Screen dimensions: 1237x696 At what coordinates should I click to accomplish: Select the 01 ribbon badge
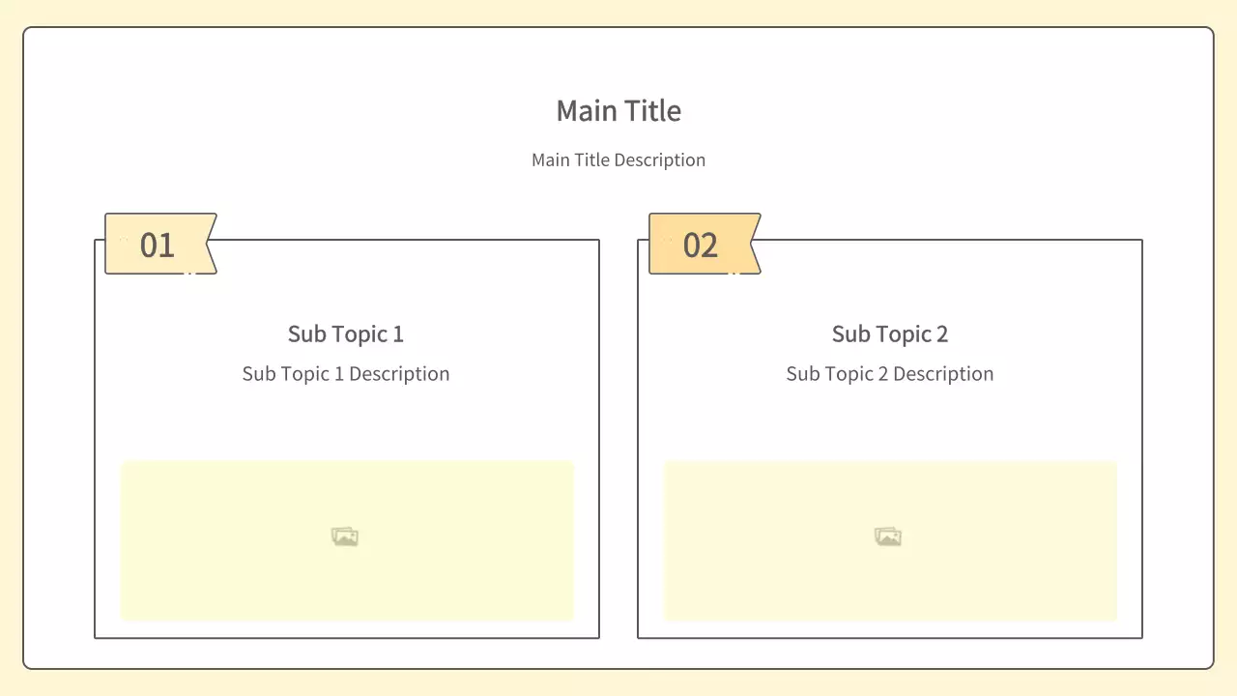pyautogui.click(x=157, y=245)
